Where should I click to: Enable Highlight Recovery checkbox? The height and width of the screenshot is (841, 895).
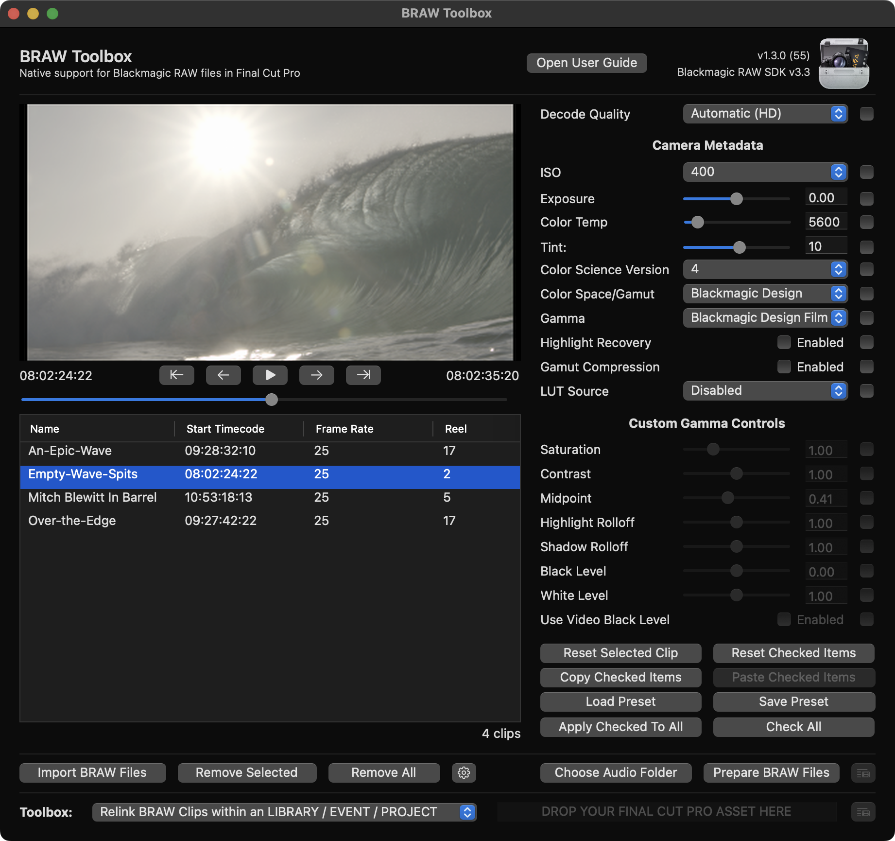(x=784, y=342)
